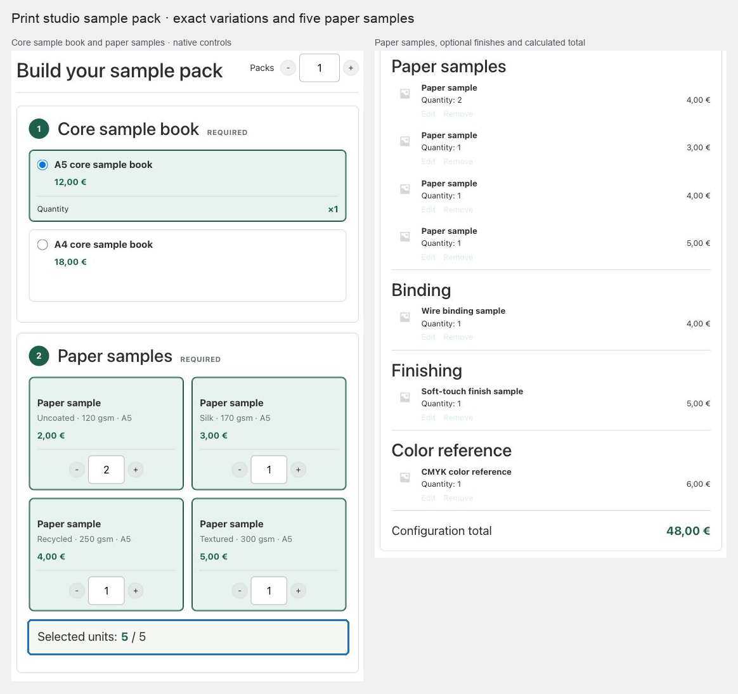Screen dimensions: 738x694
Task: Click the image icon beside Soft-touch finish sample
Action: [x=405, y=397]
